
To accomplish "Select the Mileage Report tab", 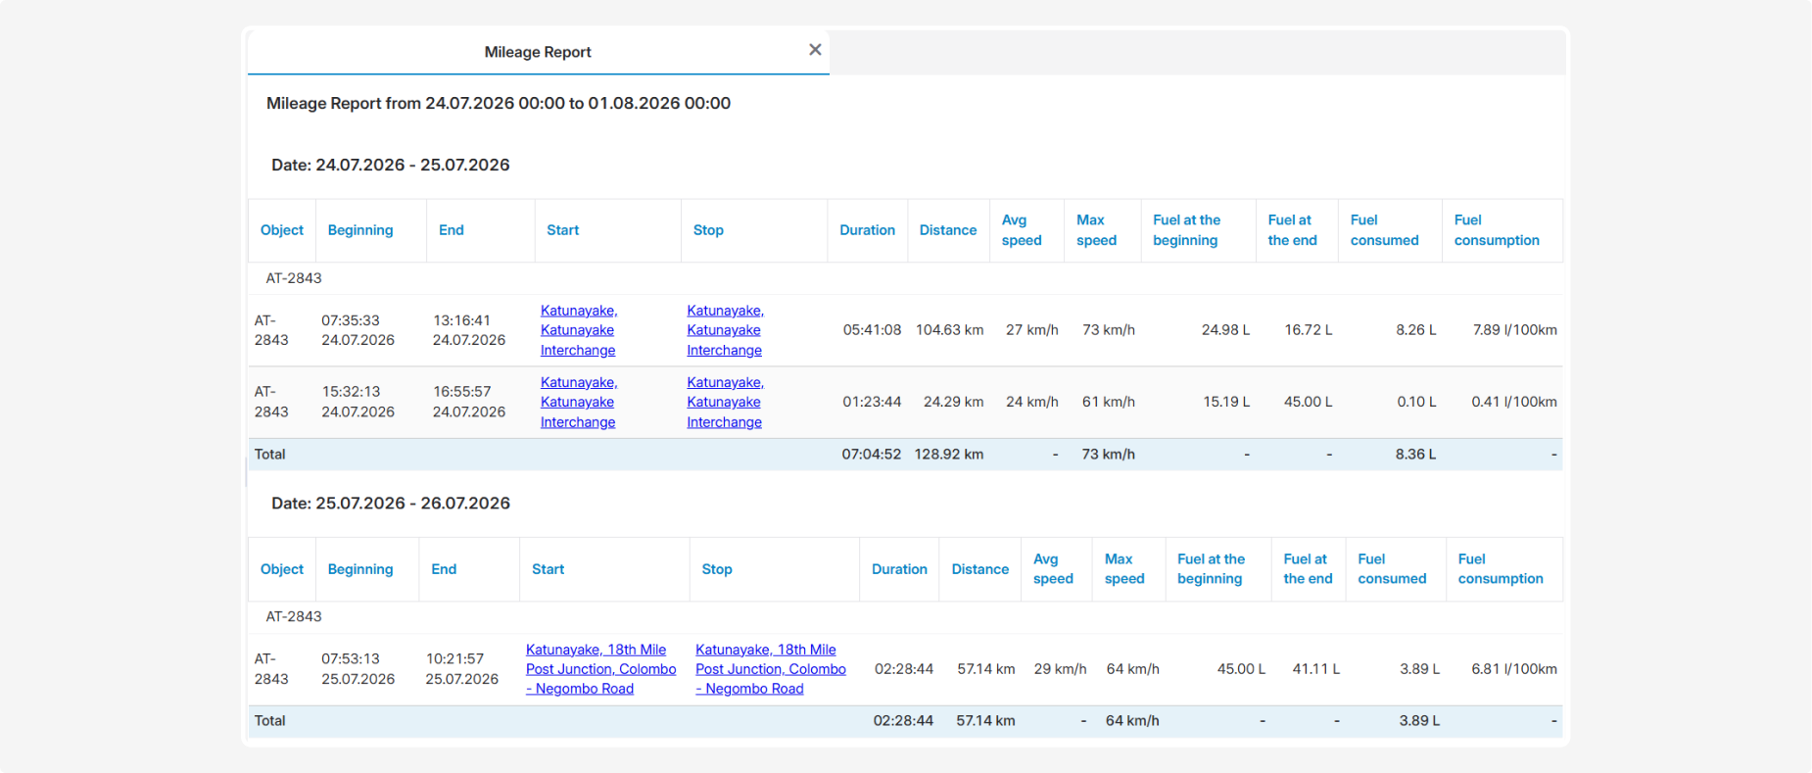I will pos(538,52).
